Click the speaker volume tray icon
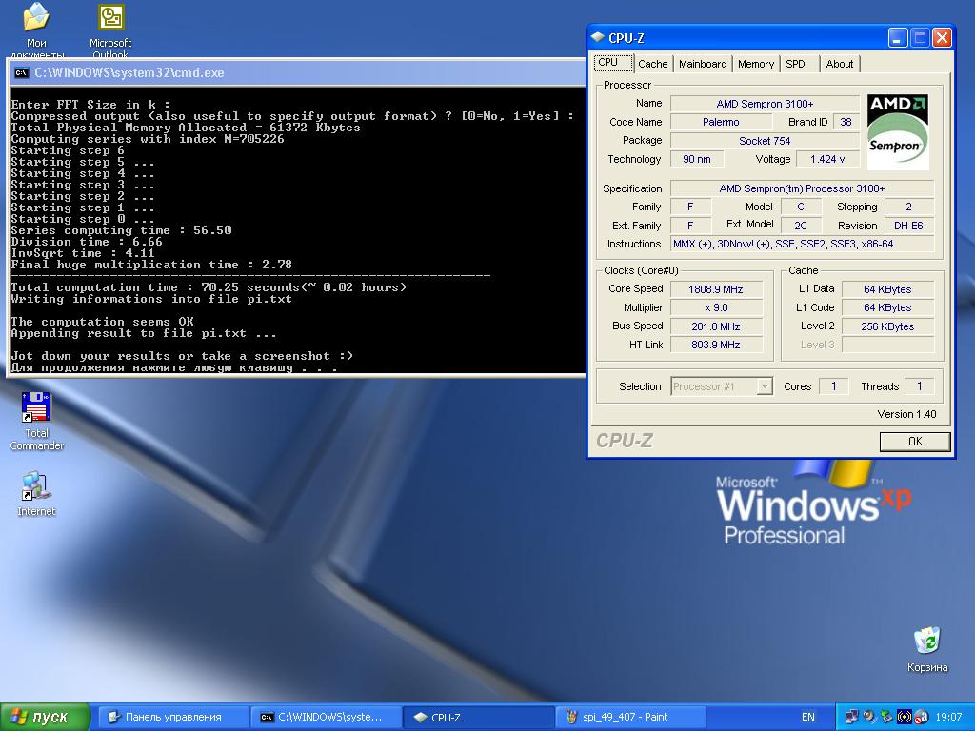 (x=868, y=717)
